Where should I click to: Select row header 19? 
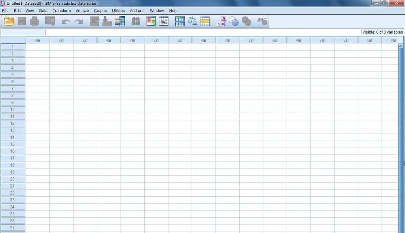pos(13,172)
